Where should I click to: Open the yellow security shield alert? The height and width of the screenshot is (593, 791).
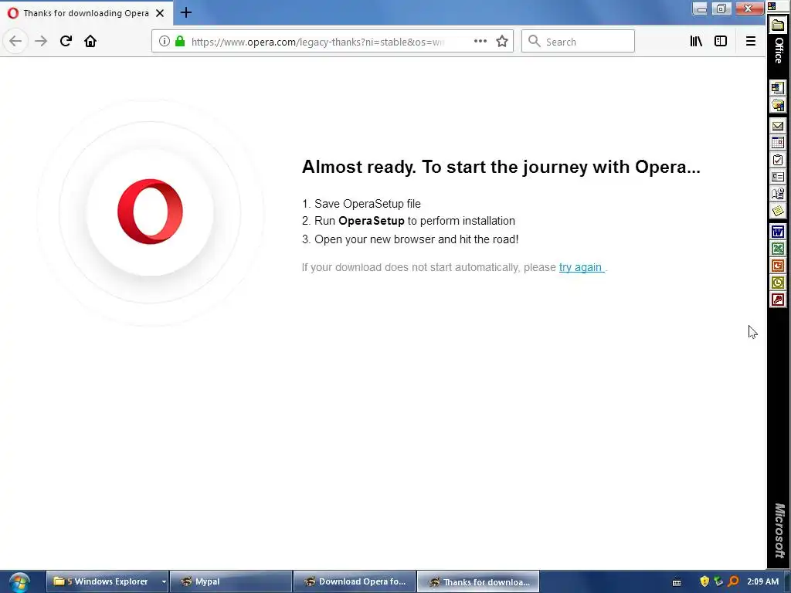pyautogui.click(x=704, y=581)
